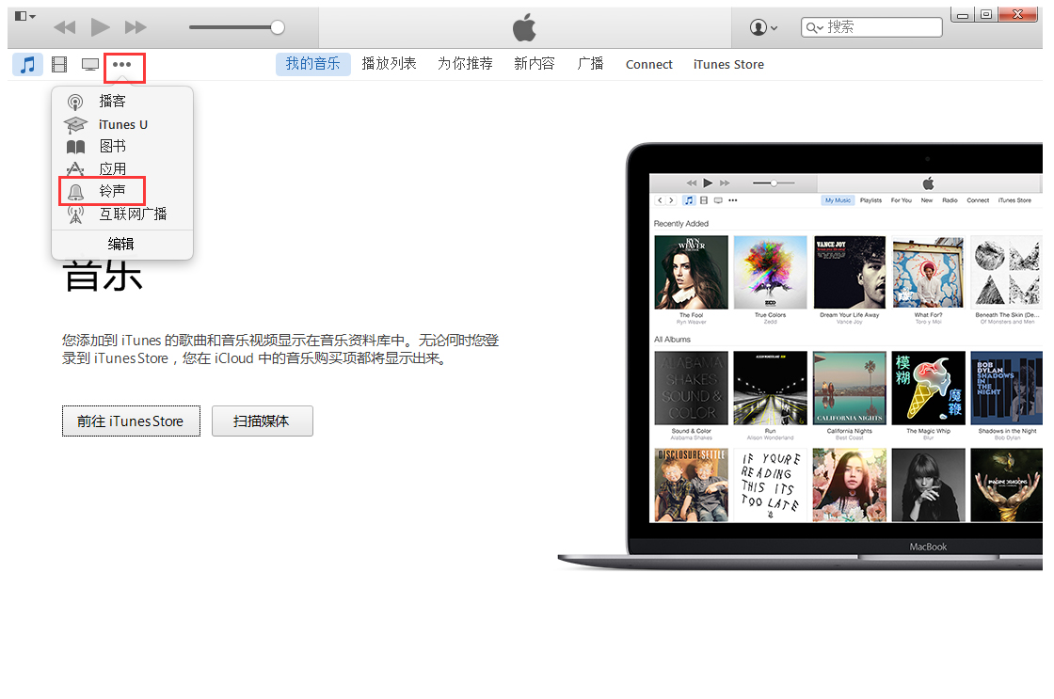The image size is (1054, 699).
Task: Switch to the 播放列表 tab
Action: 389,64
